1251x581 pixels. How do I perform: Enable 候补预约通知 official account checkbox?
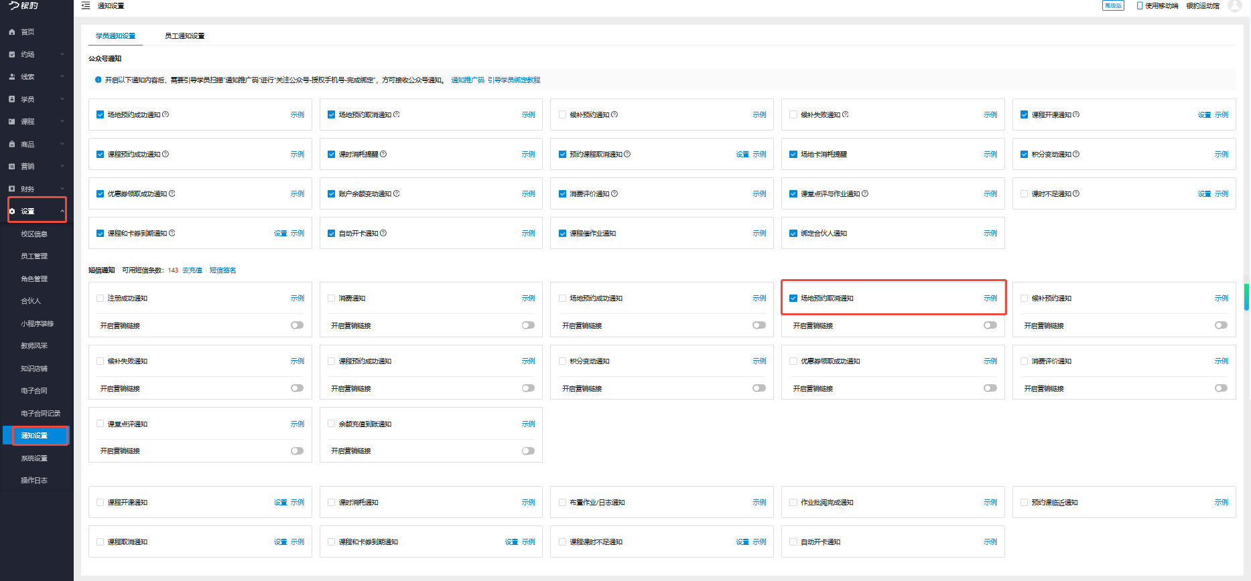tap(563, 114)
